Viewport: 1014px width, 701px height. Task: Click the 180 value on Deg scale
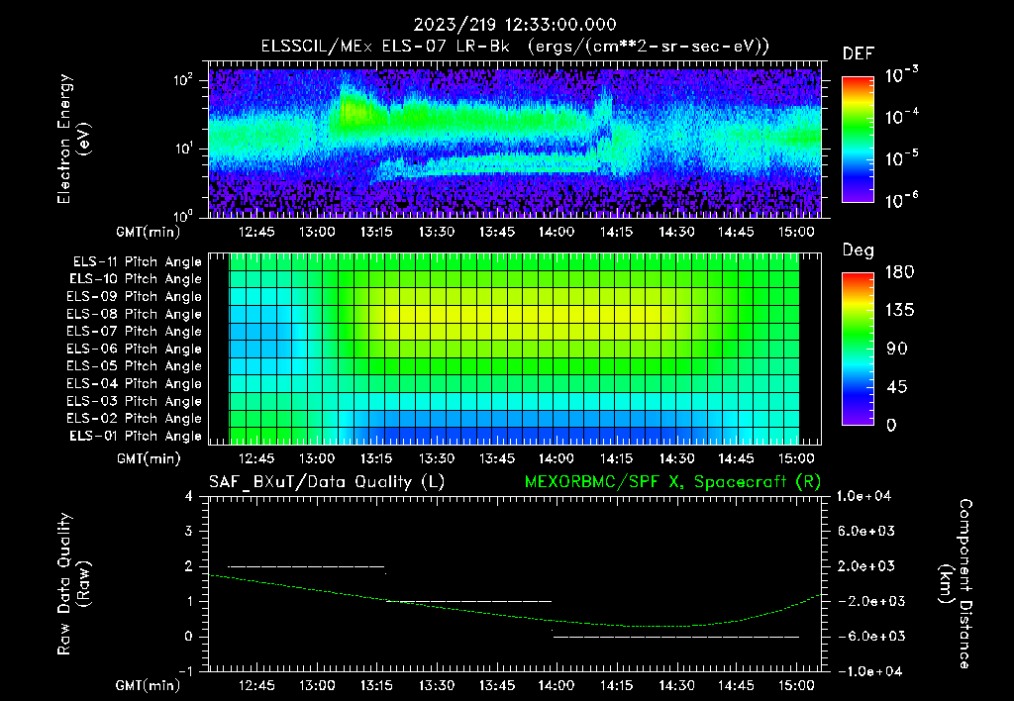[x=899, y=272]
